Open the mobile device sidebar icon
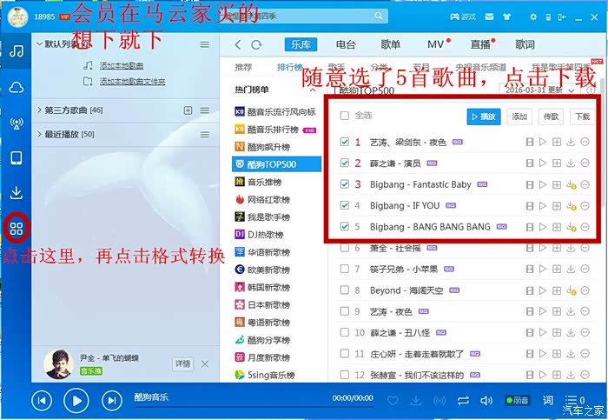 (16, 157)
